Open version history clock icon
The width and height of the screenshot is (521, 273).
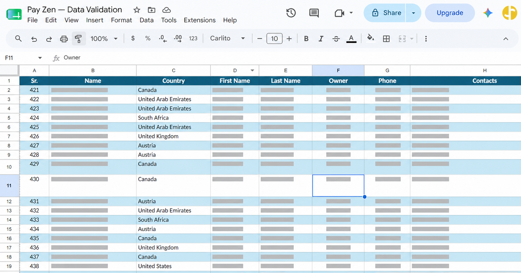291,13
